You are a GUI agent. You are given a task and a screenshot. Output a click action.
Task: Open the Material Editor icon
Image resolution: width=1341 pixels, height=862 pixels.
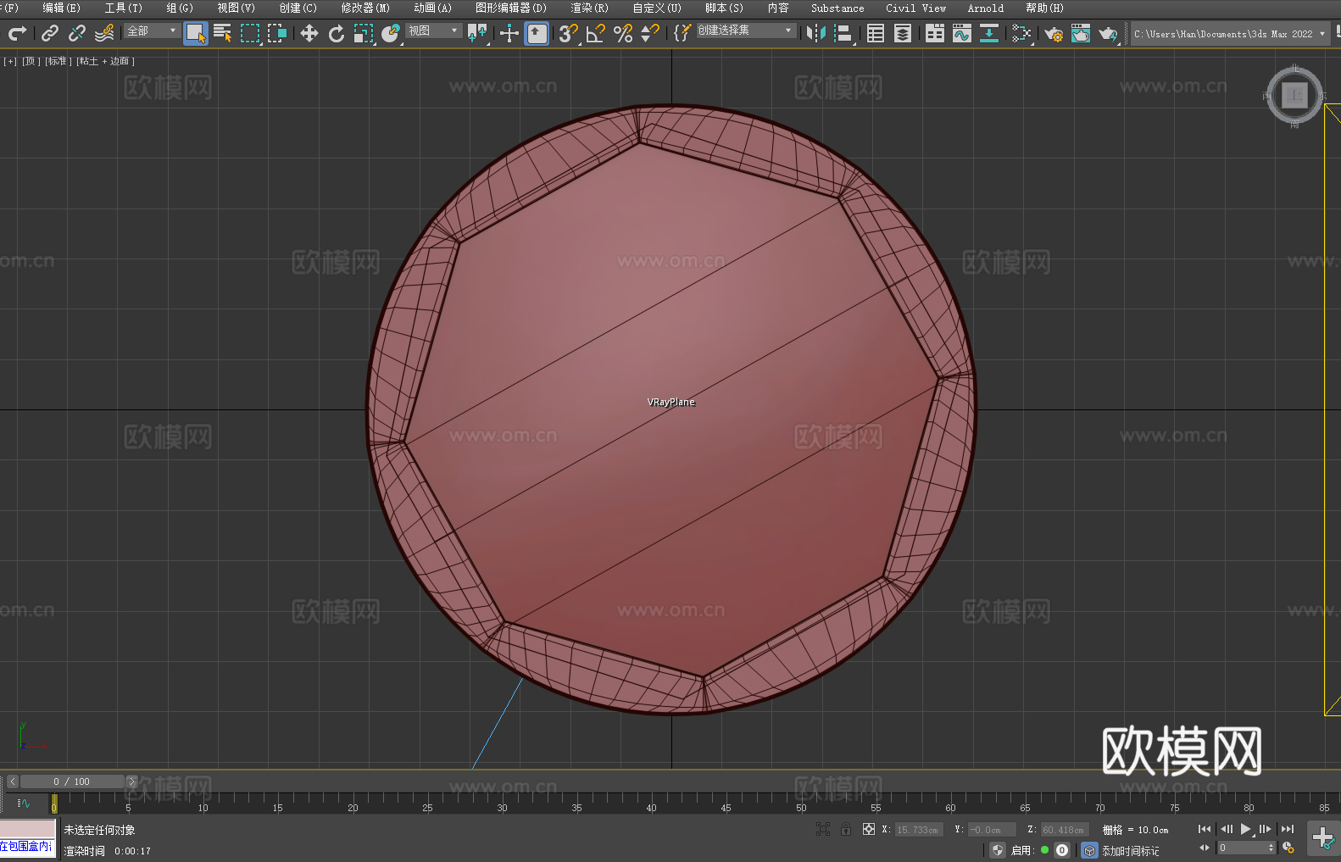tap(1021, 33)
